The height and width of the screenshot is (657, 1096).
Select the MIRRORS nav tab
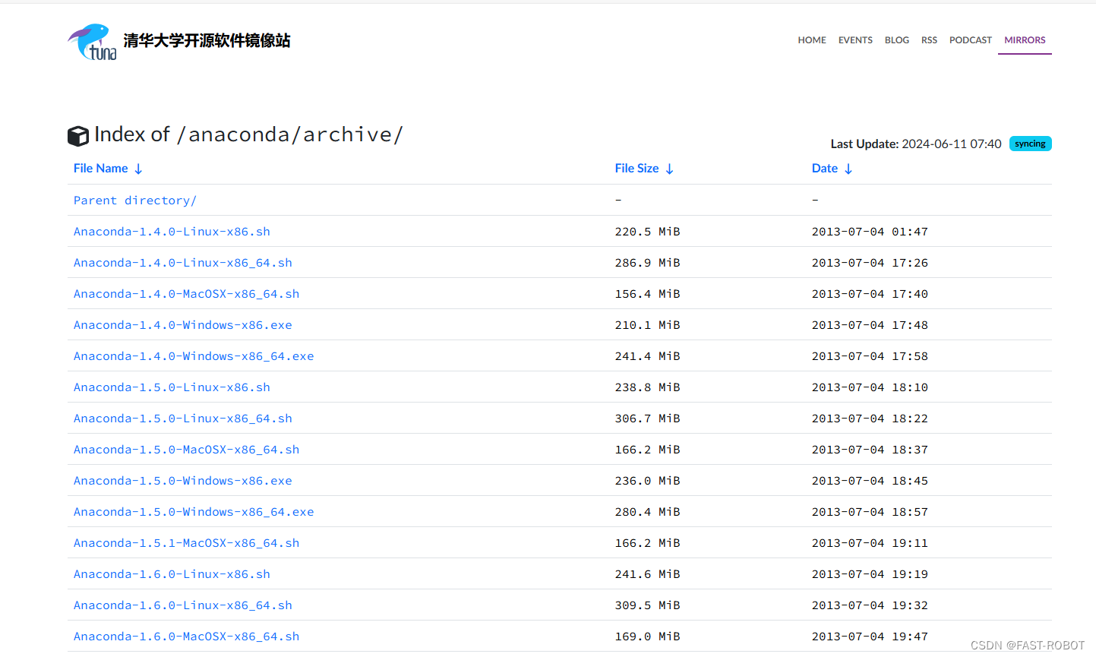click(x=1025, y=40)
